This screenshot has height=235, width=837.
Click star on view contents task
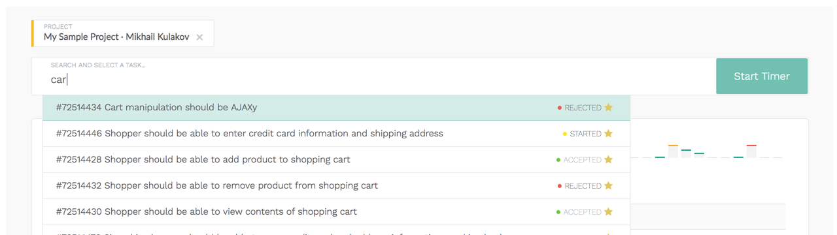click(x=608, y=212)
